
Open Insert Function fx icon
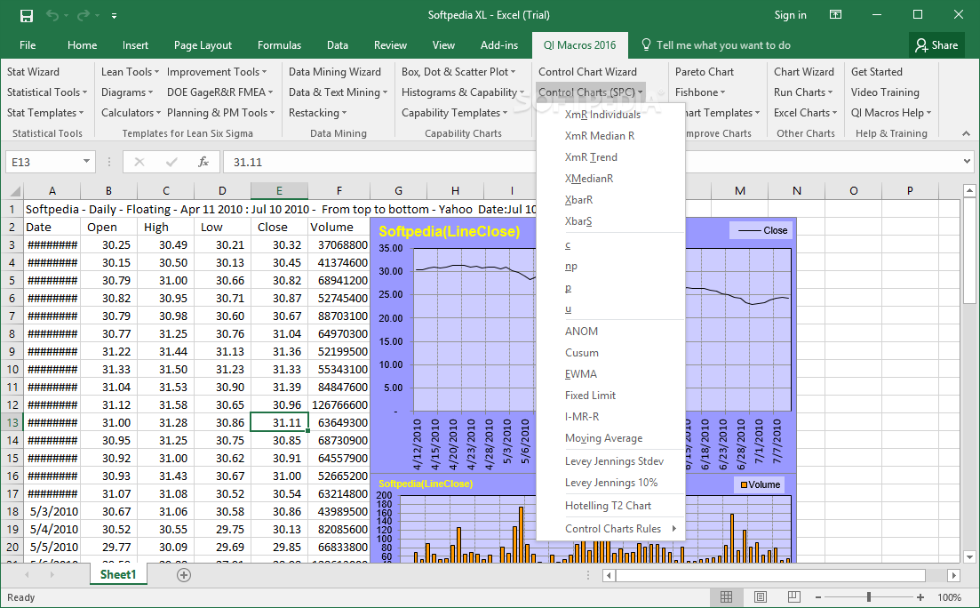(203, 162)
